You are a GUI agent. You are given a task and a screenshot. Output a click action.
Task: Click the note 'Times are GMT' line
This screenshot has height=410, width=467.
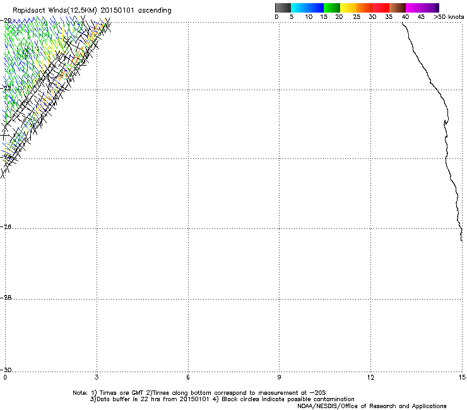199,393
